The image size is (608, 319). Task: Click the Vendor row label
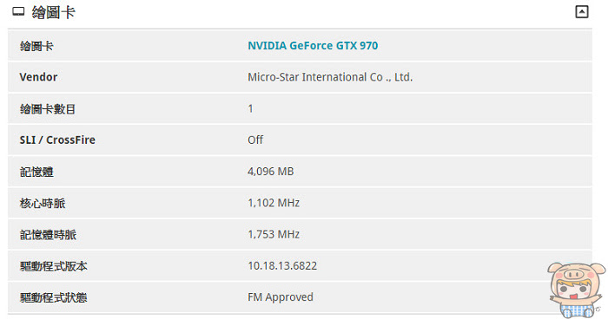pos(38,77)
